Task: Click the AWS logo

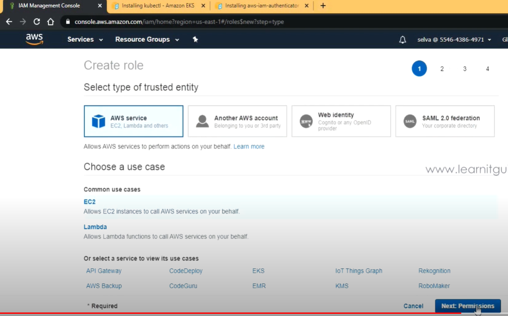Action: [x=34, y=39]
